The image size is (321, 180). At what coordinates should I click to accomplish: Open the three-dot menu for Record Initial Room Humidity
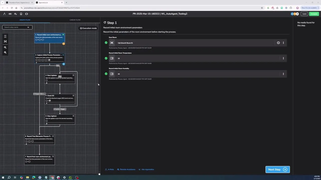click(x=283, y=74)
